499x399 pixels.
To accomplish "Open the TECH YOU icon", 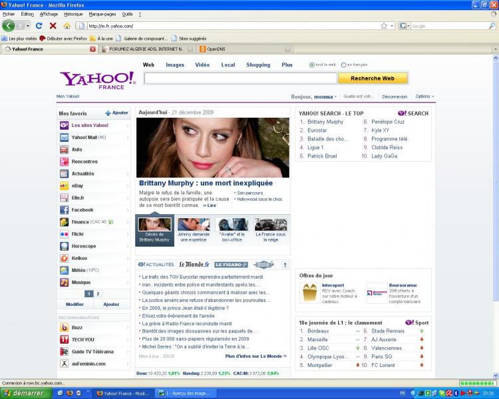I will [64, 340].
